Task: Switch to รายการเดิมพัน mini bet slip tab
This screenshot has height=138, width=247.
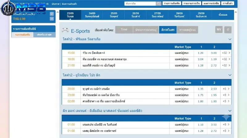Action: click(23, 35)
